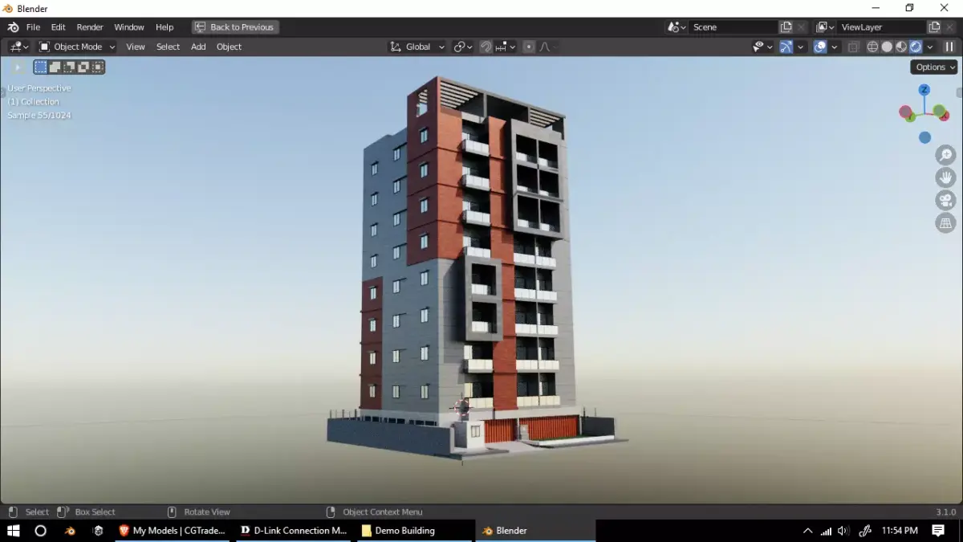Select the extend selection mode icon
The image size is (963, 542).
(55, 67)
